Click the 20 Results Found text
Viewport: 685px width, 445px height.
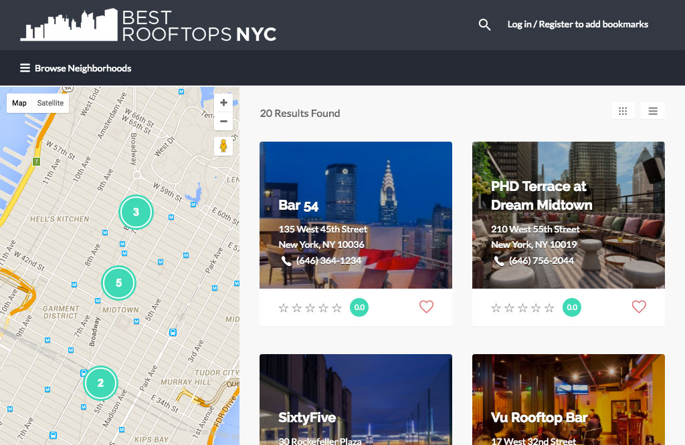[300, 114]
